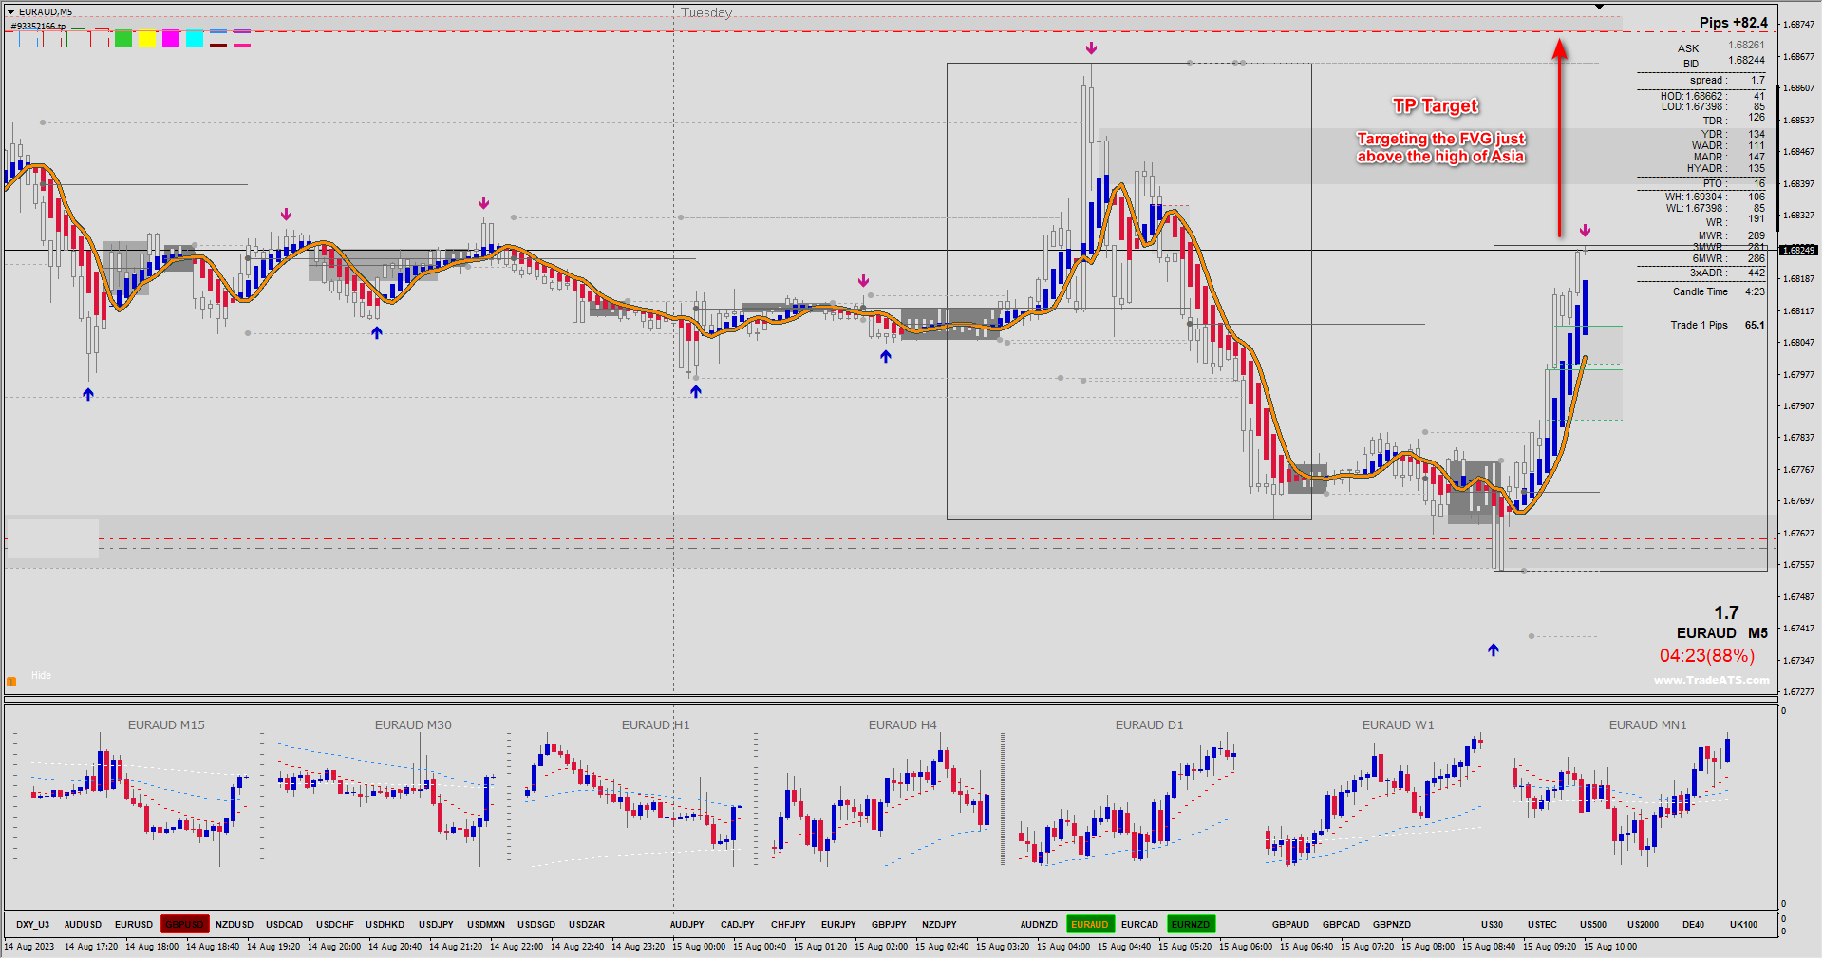Pick the filled yellow box tool

(x=147, y=38)
